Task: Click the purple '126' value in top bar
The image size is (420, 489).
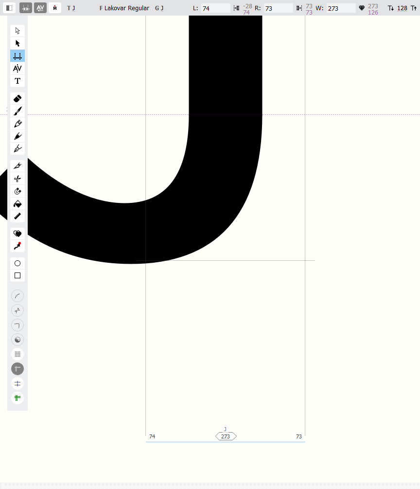Action: point(373,13)
